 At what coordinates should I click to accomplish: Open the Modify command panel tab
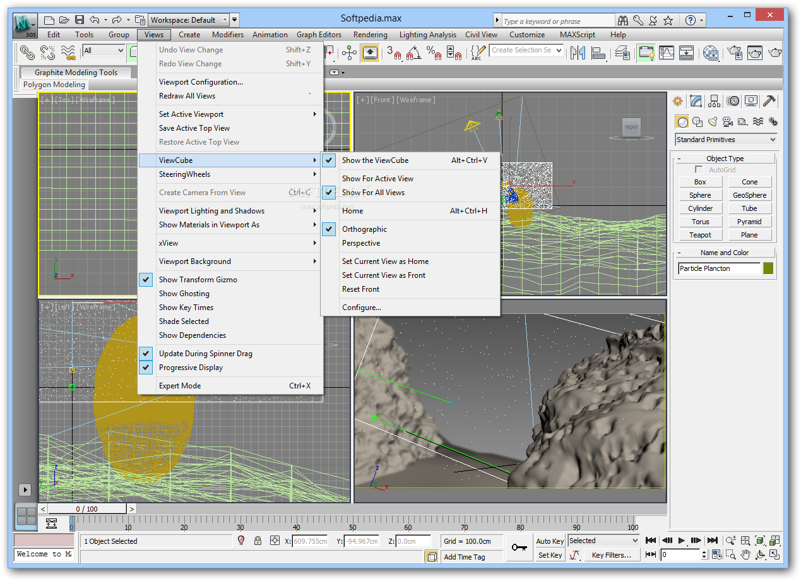[696, 101]
